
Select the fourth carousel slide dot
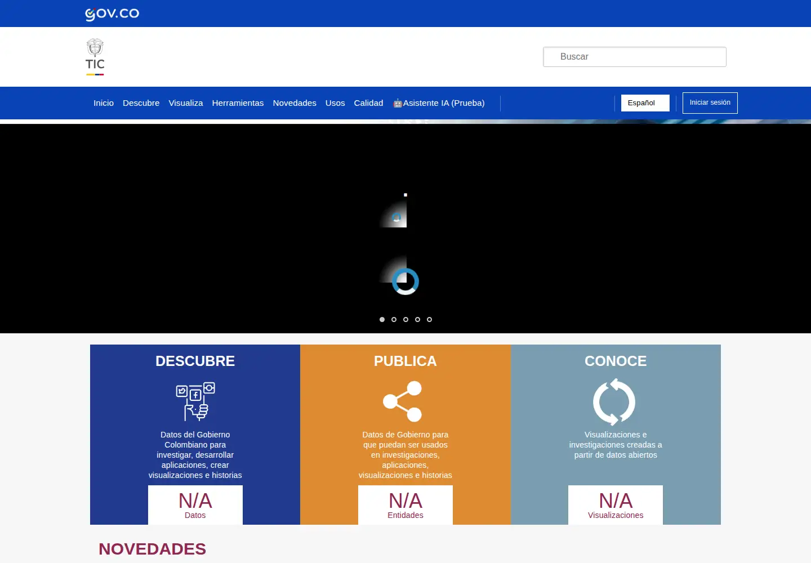tap(417, 319)
